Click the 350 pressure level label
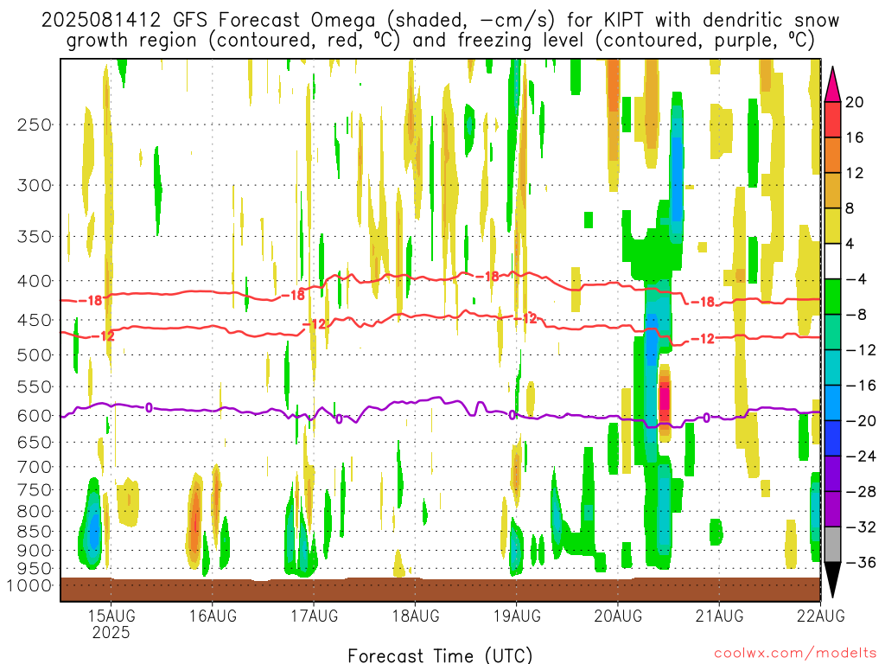The width and height of the screenshot is (885, 664). point(35,237)
